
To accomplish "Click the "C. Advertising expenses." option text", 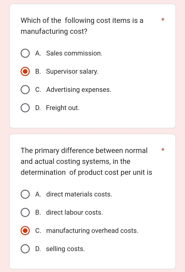I will click(x=73, y=90).
